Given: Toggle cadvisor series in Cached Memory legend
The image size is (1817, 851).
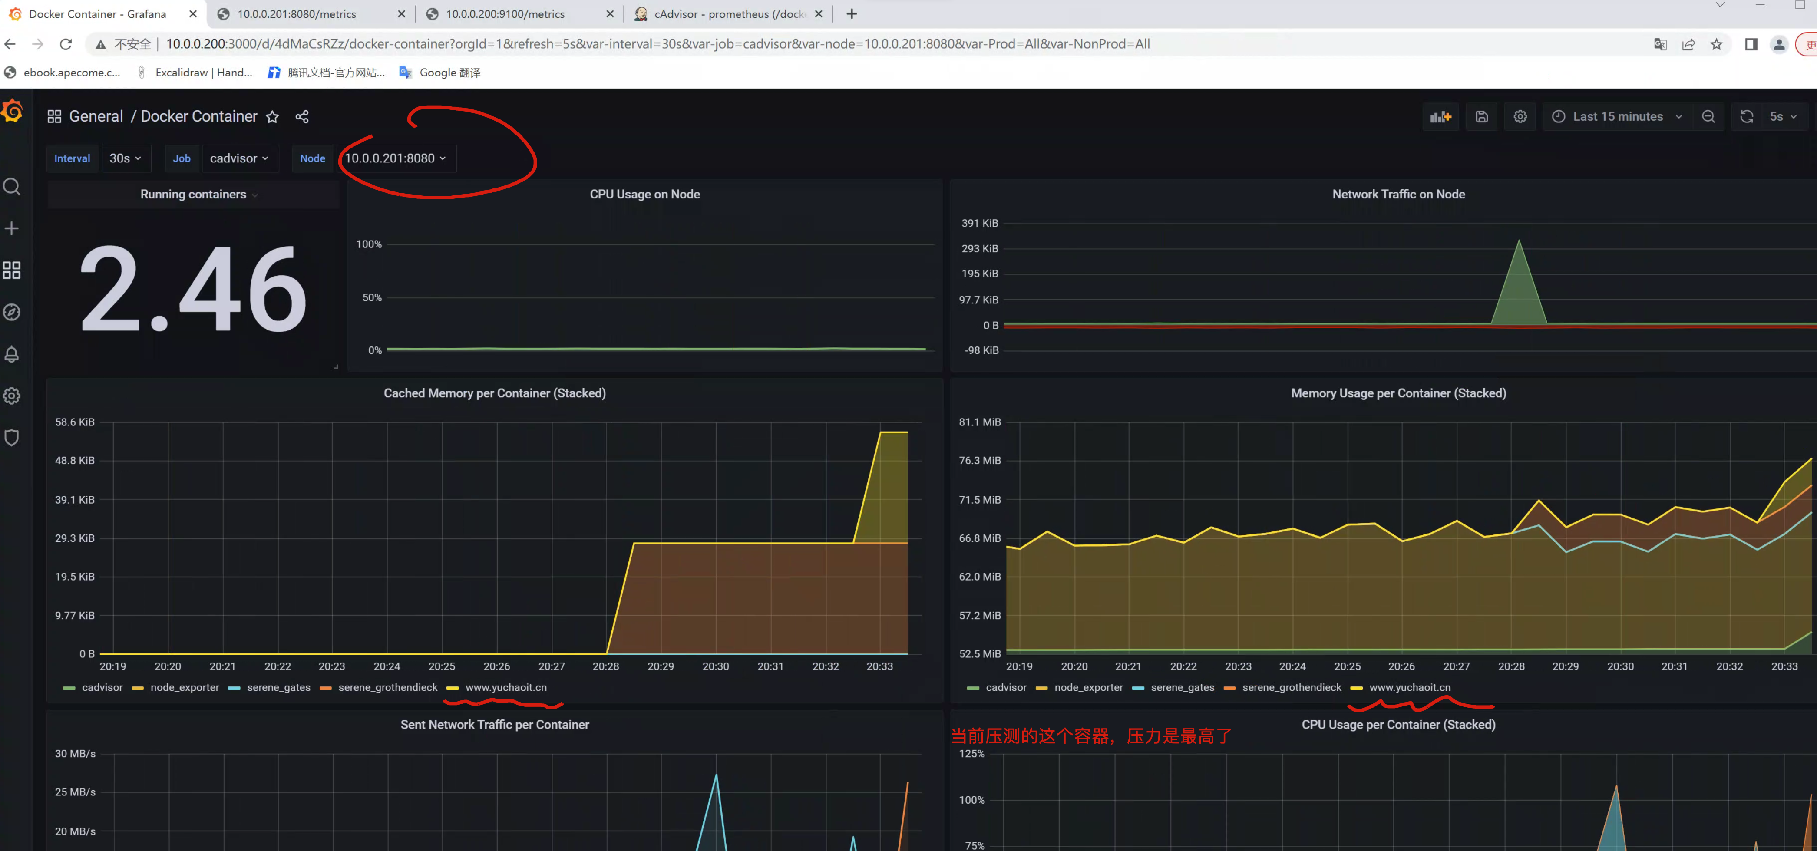Looking at the screenshot, I should [x=102, y=687].
